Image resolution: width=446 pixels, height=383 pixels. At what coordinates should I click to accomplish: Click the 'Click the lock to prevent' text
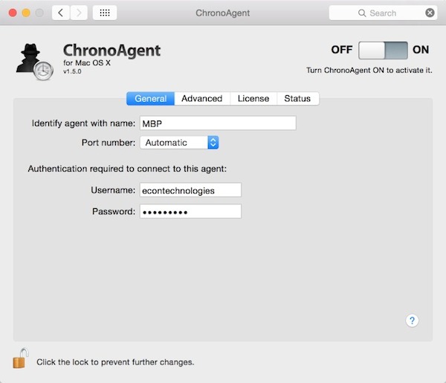click(115, 362)
